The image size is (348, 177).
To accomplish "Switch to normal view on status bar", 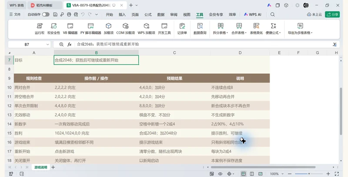I will (244, 174).
